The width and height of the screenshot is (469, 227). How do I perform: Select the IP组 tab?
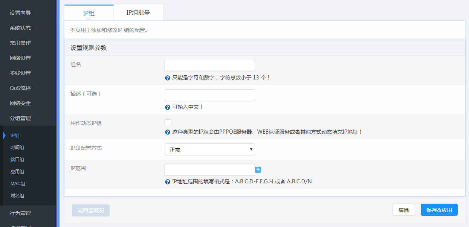click(89, 13)
